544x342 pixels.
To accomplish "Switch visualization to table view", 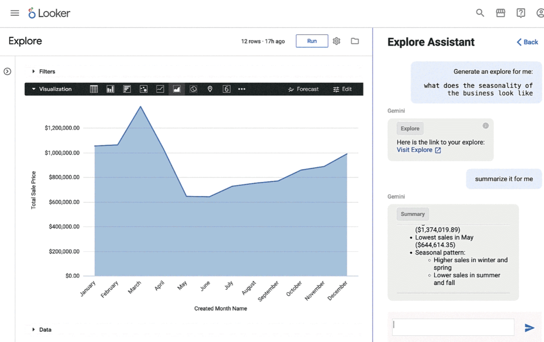I will point(94,89).
